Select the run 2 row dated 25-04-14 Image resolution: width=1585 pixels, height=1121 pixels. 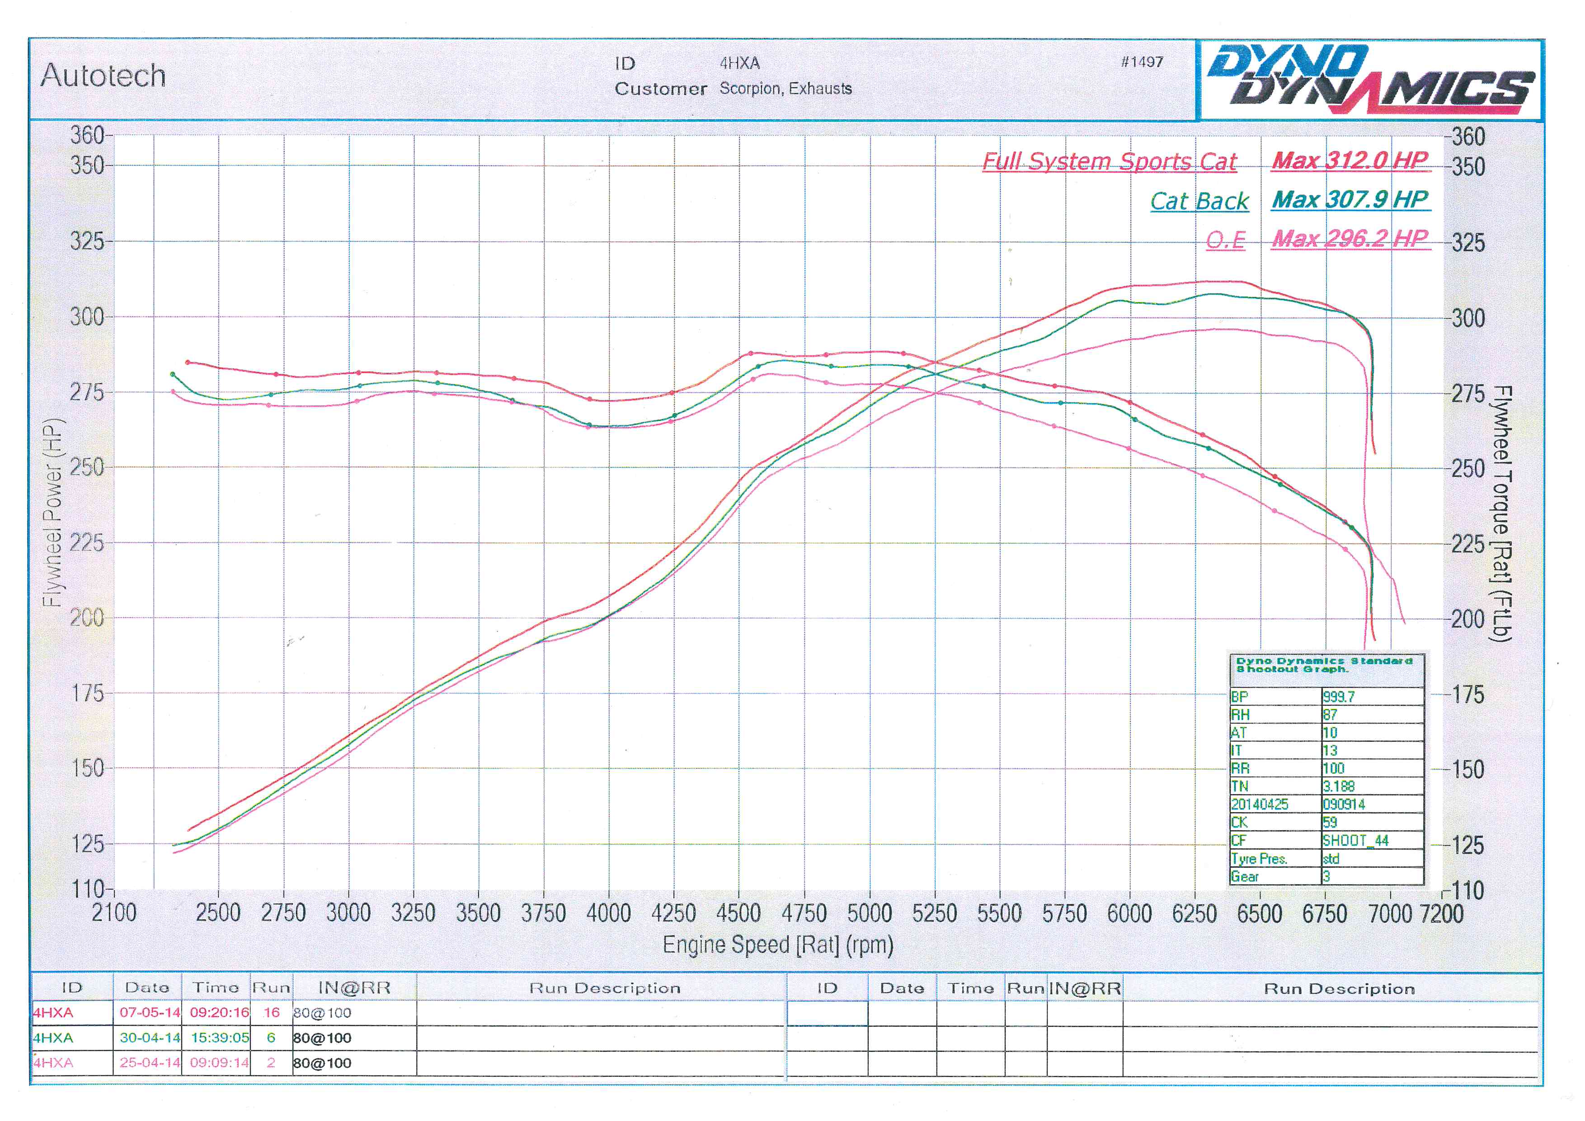pos(149,1062)
